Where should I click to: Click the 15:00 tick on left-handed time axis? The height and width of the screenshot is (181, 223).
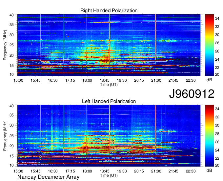[18, 171]
